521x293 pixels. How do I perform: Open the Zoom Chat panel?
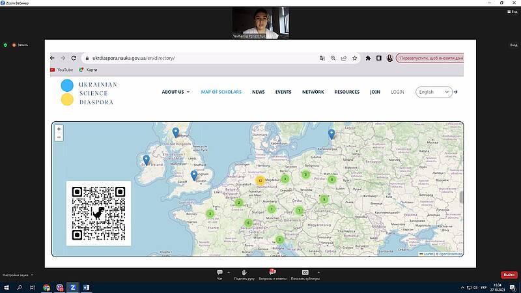click(219, 274)
